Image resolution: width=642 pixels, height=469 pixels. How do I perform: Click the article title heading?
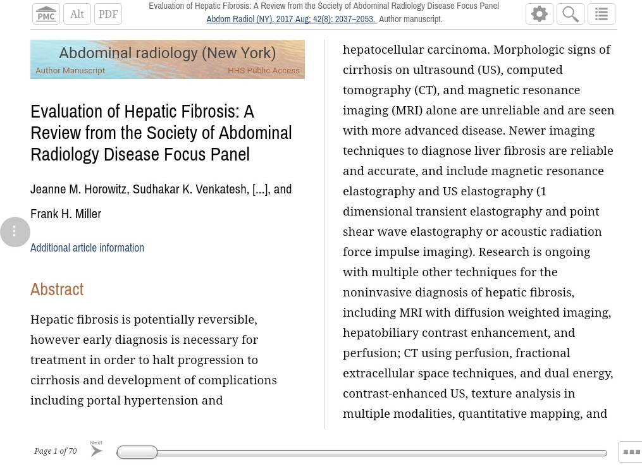click(161, 133)
